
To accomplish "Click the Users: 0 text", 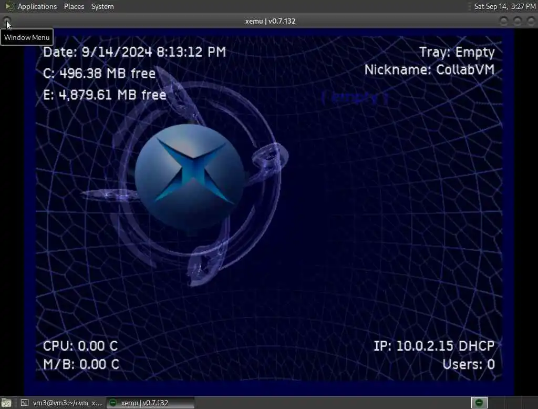I will click(x=469, y=364).
